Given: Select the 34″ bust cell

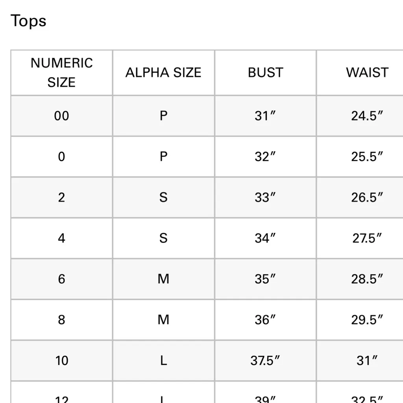Looking at the screenshot, I should [x=265, y=238].
